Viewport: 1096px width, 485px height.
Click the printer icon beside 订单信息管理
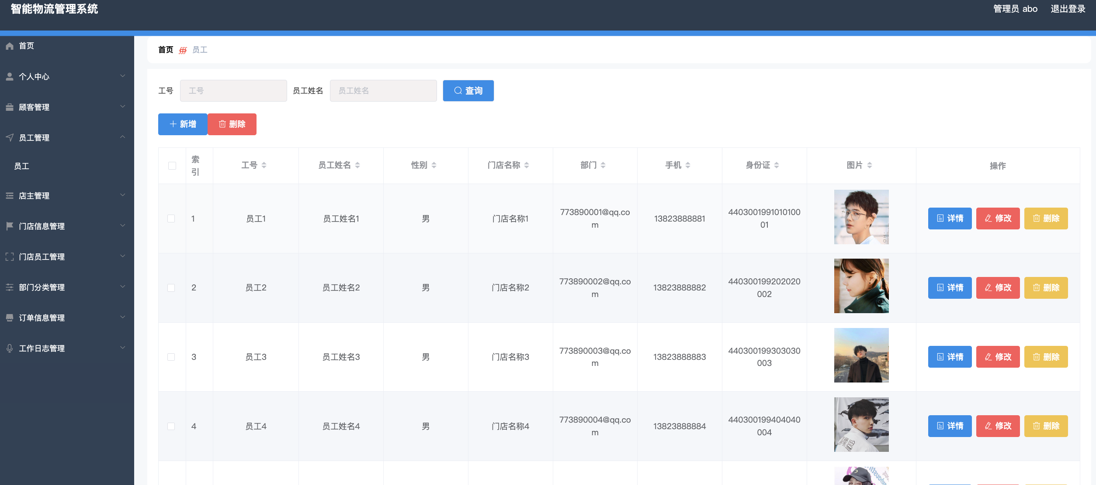pyautogui.click(x=10, y=318)
